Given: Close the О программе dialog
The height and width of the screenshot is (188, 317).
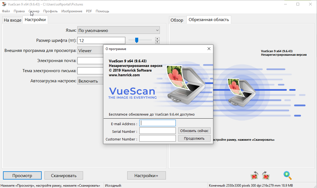Looking at the screenshot, I should coord(209,49).
